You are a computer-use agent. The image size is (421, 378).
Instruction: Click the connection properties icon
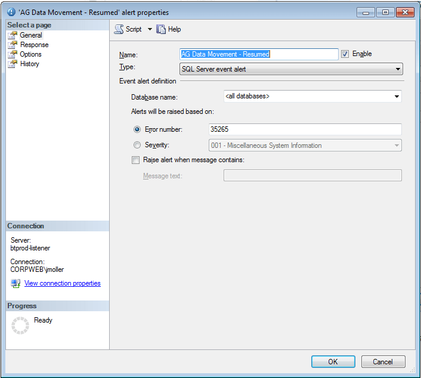16,283
